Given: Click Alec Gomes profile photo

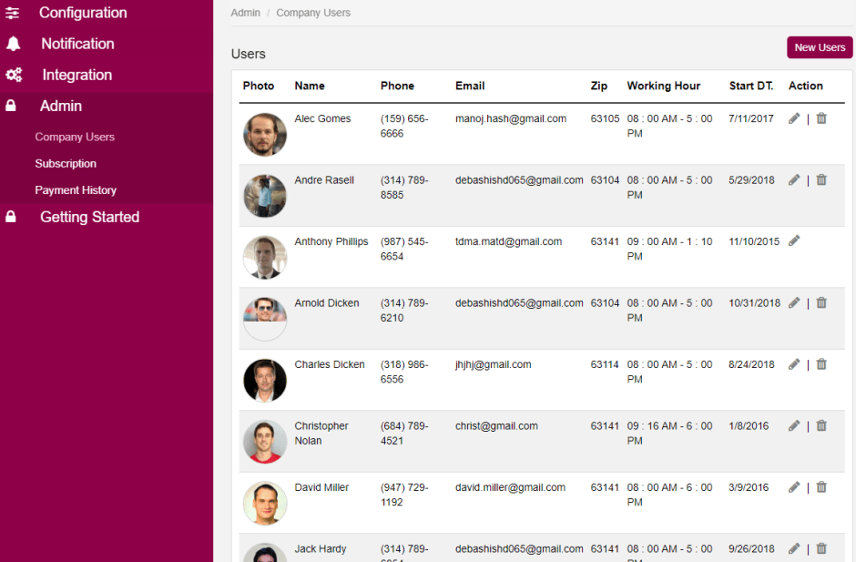Looking at the screenshot, I should tap(265, 135).
